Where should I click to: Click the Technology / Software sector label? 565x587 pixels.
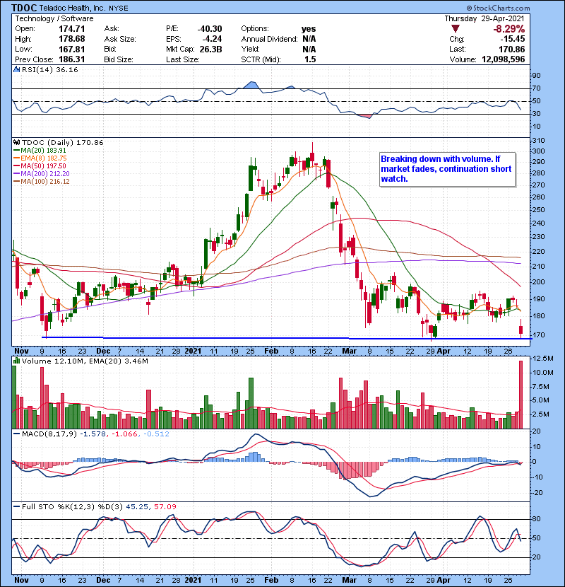coord(54,18)
